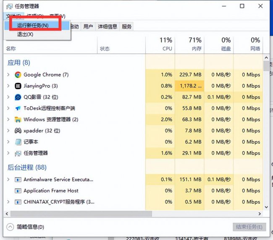Choose 退出(X) from the File menu
This screenshot has width=273, height=240.
coord(37,34)
